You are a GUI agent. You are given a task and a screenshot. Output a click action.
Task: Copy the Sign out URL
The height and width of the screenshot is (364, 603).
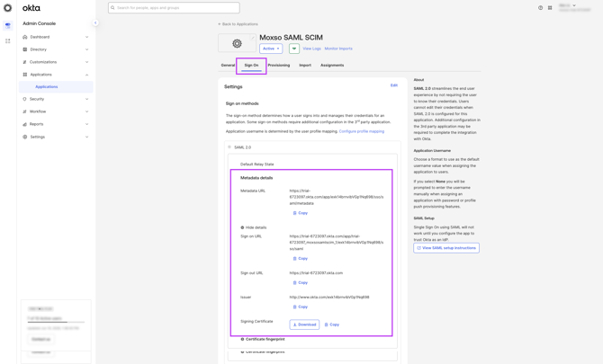tap(301, 283)
